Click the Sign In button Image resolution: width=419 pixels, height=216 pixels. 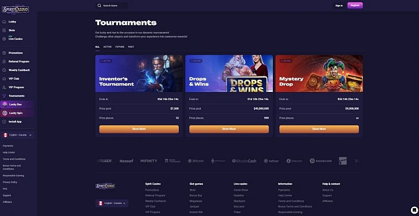(x=339, y=6)
